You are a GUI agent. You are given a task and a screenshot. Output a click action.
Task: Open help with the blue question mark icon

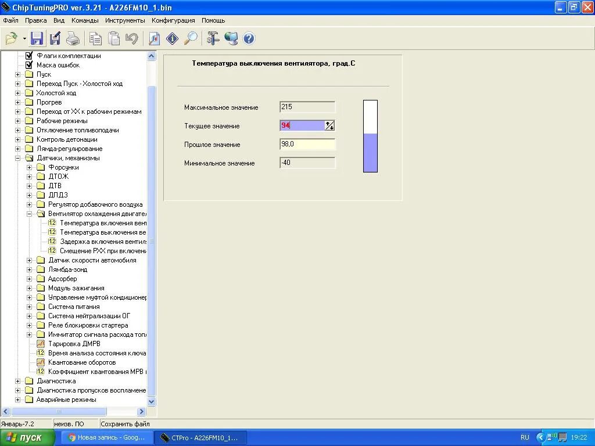[249, 38]
